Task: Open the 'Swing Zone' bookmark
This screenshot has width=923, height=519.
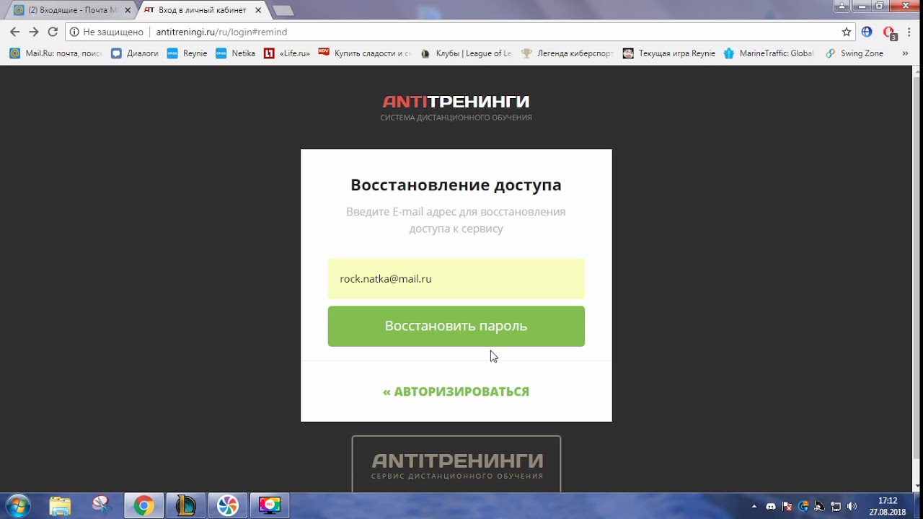Action: pyautogui.click(x=854, y=53)
